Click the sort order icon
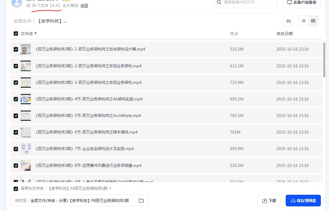 click(x=288, y=21)
